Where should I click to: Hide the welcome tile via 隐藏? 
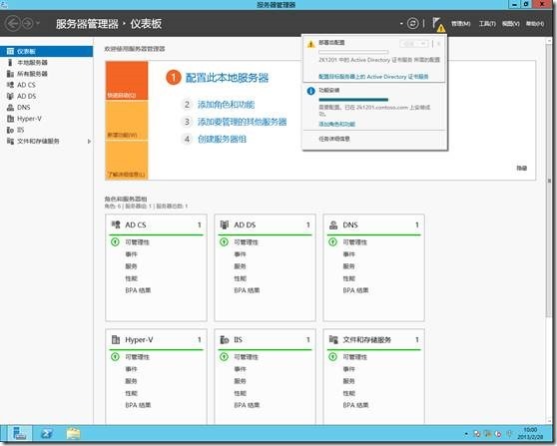click(521, 169)
